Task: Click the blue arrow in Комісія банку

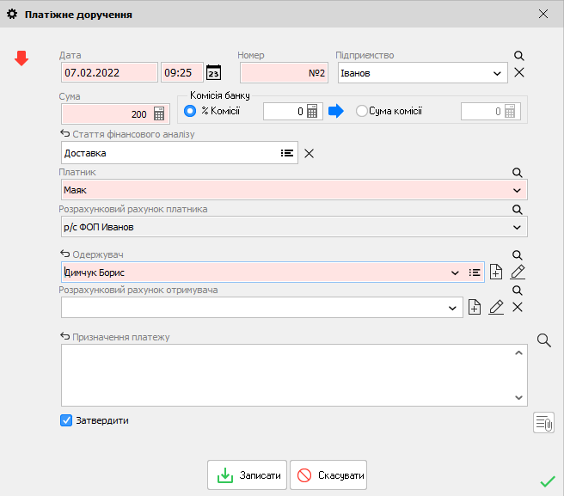Action: coord(336,111)
